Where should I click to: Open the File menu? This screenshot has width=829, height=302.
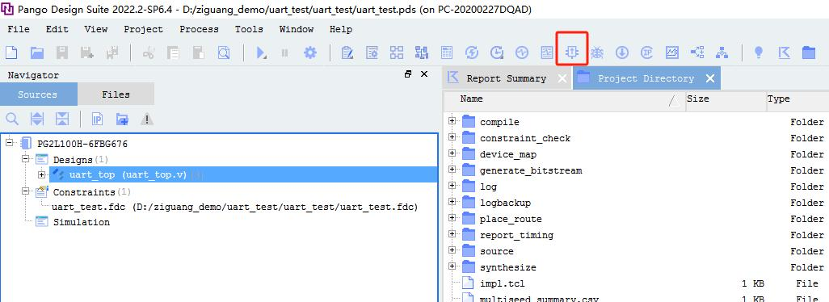[19, 29]
